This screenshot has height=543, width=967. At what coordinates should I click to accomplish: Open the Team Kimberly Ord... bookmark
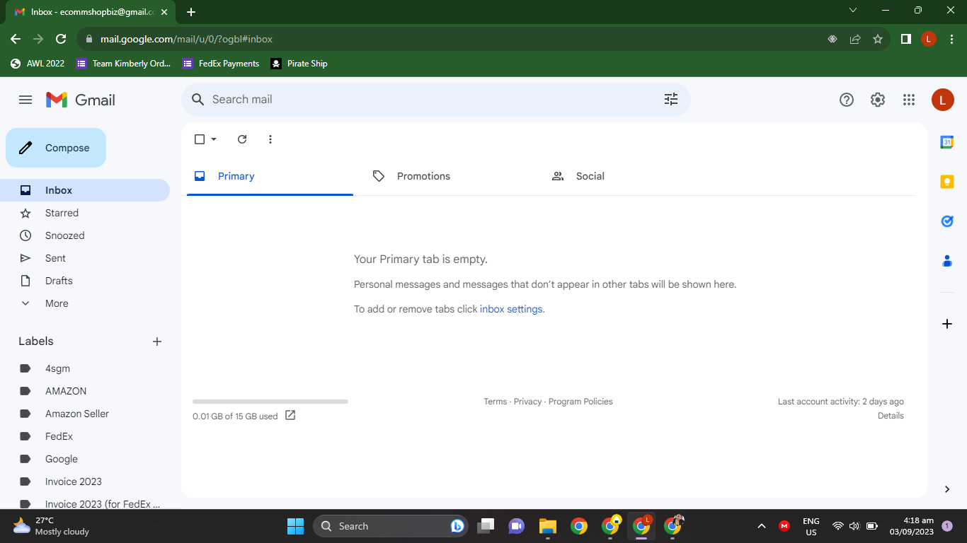(x=123, y=64)
